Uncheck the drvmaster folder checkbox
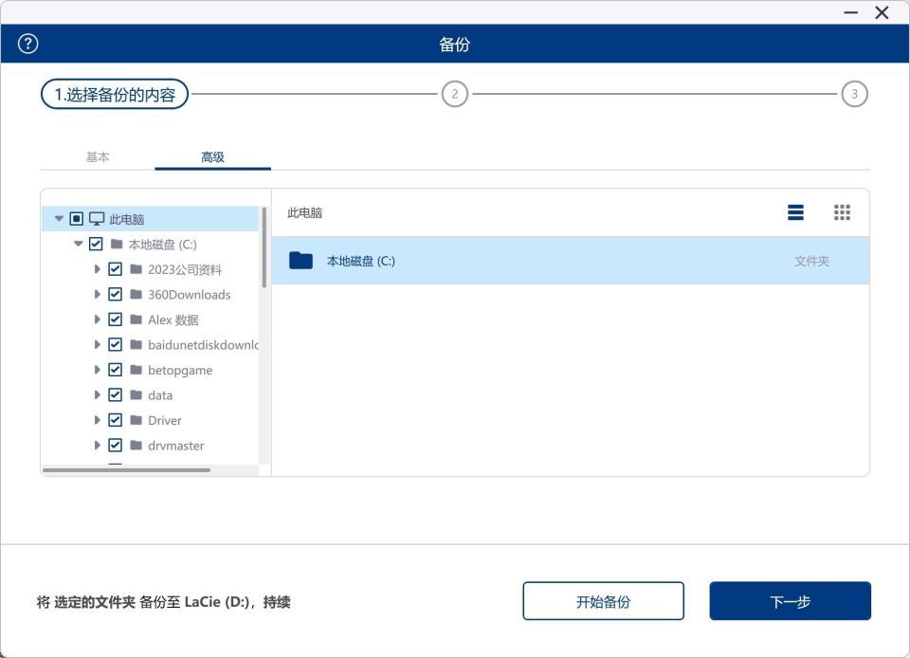The width and height of the screenshot is (910, 658). [115, 445]
